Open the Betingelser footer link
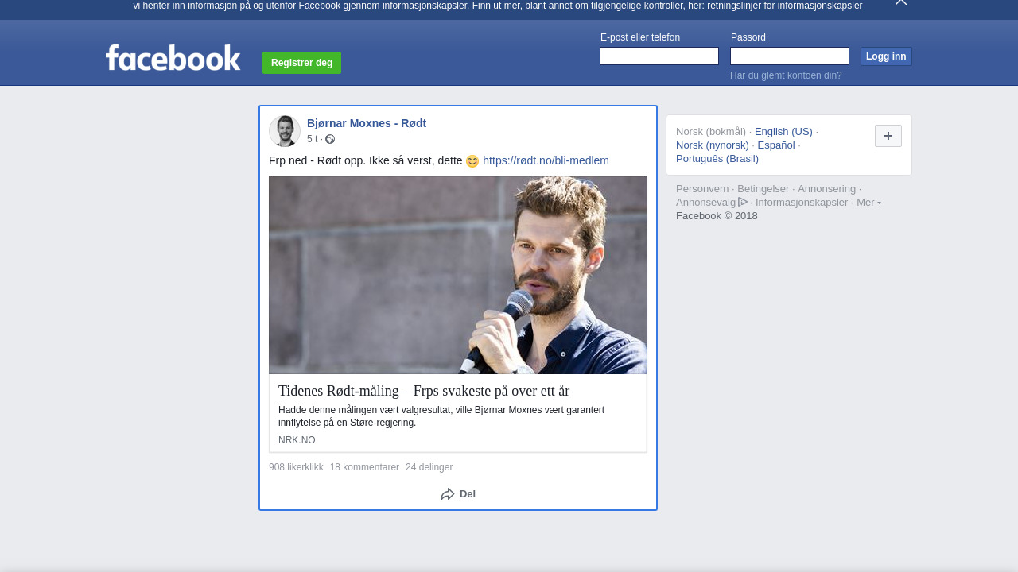This screenshot has width=1018, height=572. 763,189
